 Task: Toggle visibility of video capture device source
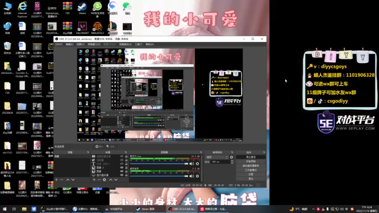tap(122, 157)
